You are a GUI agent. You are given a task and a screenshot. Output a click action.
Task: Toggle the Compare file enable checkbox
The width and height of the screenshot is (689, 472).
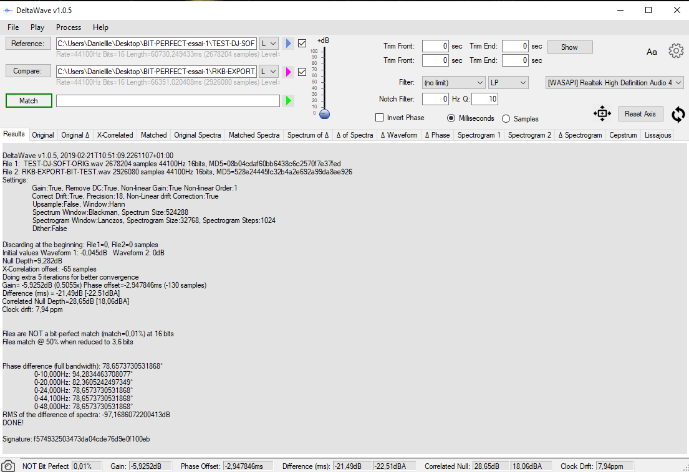pyautogui.click(x=302, y=72)
